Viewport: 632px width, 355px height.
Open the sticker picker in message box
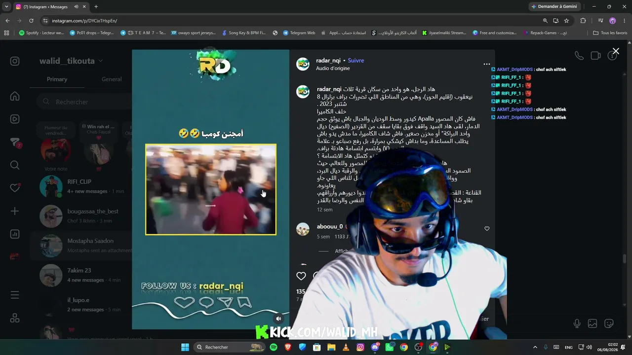point(609,323)
